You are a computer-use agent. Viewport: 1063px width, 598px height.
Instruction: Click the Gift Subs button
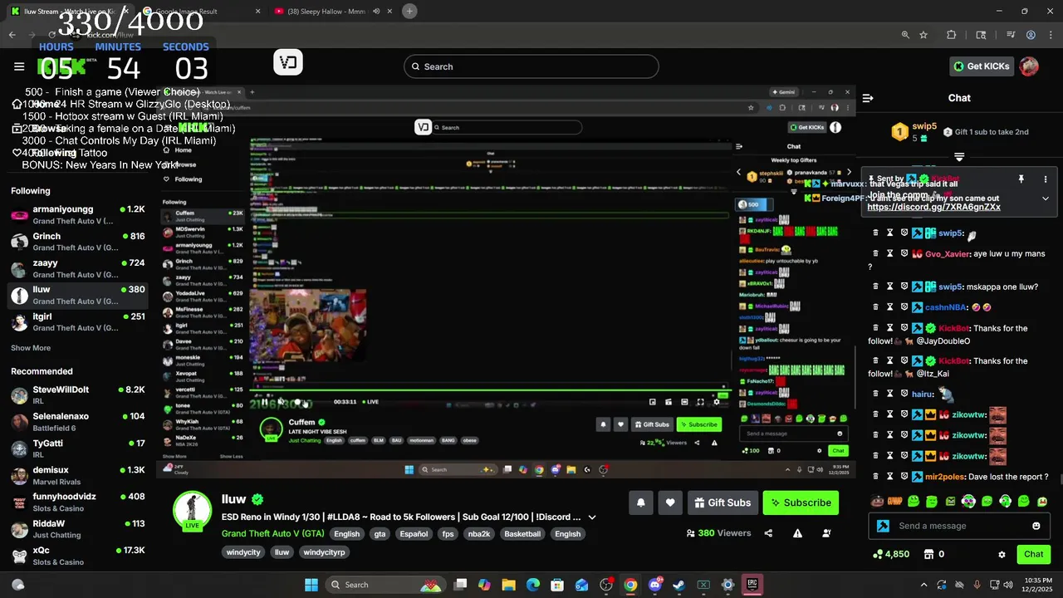point(721,502)
